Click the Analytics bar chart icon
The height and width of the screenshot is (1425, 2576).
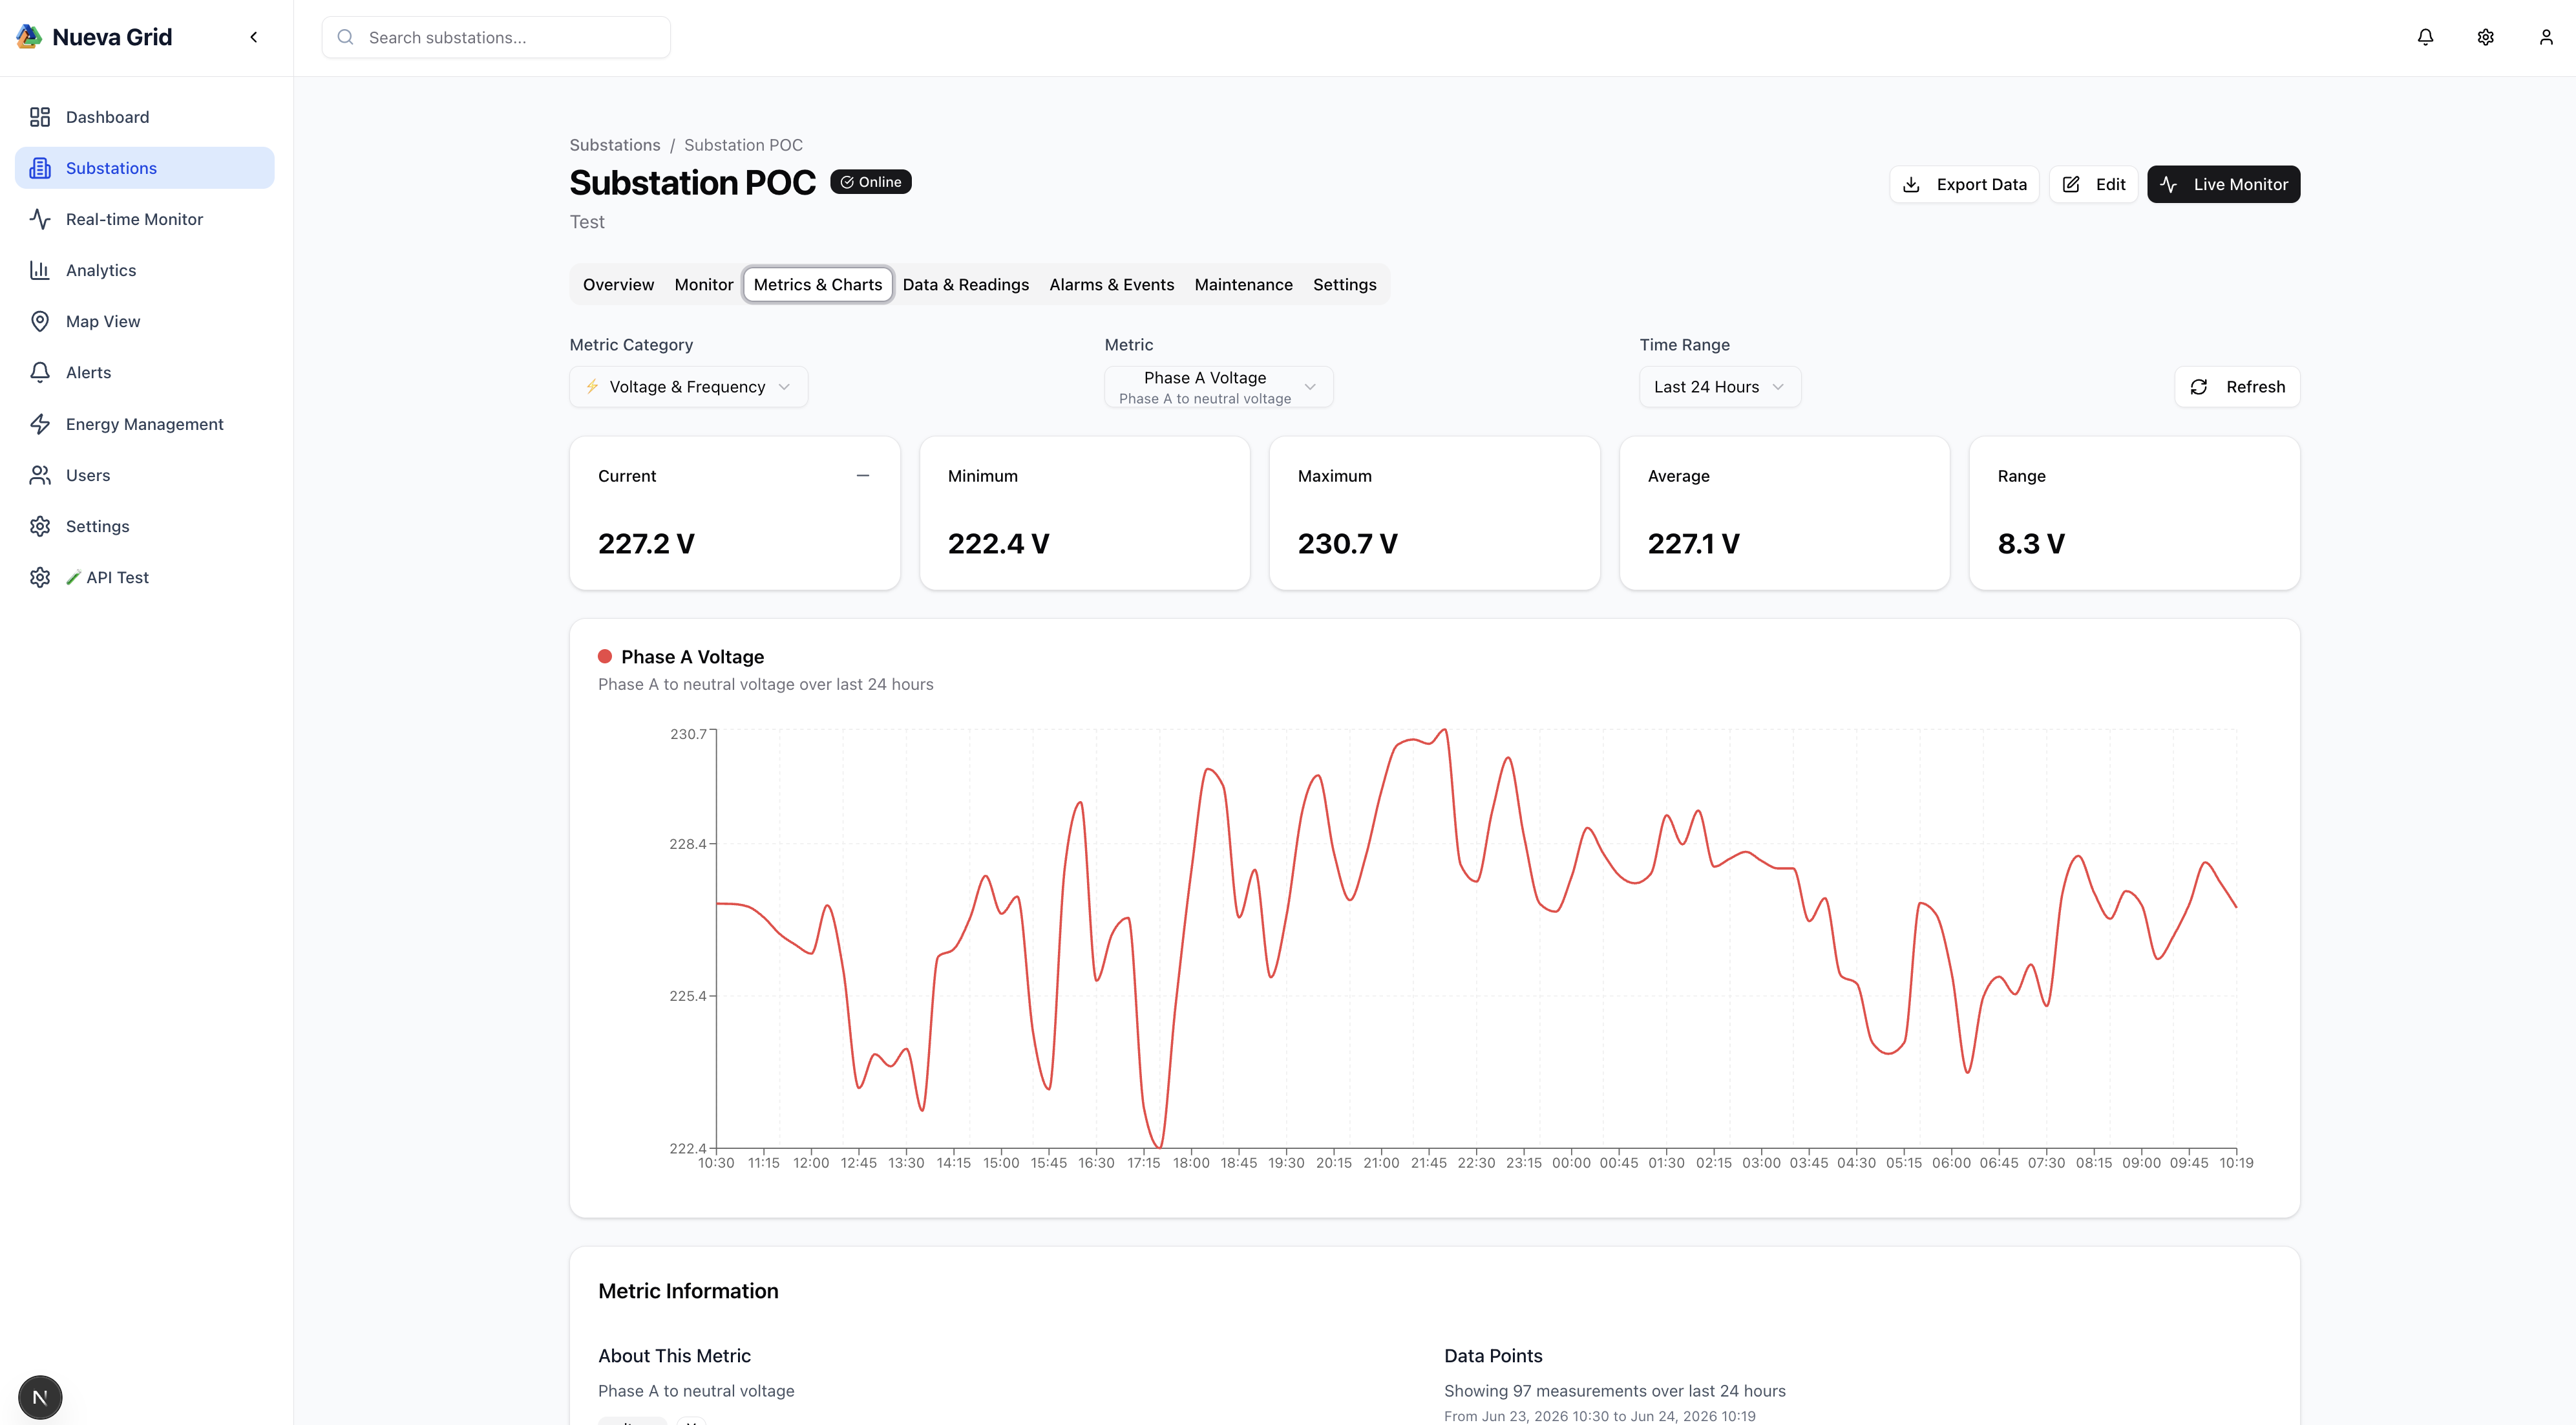tap(40, 270)
